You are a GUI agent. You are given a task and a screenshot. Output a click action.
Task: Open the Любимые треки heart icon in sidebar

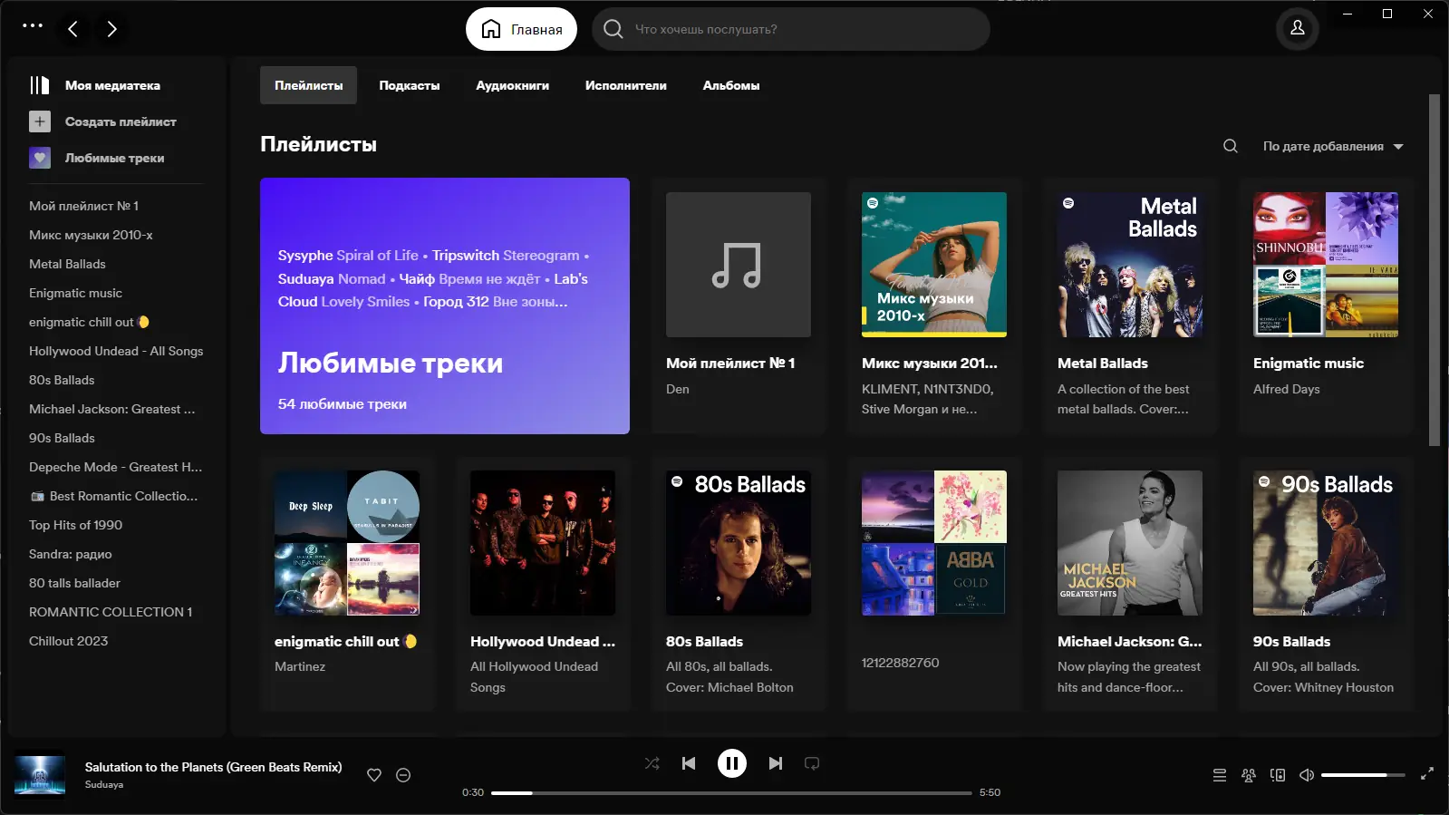pyautogui.click(x=40, y=158)
